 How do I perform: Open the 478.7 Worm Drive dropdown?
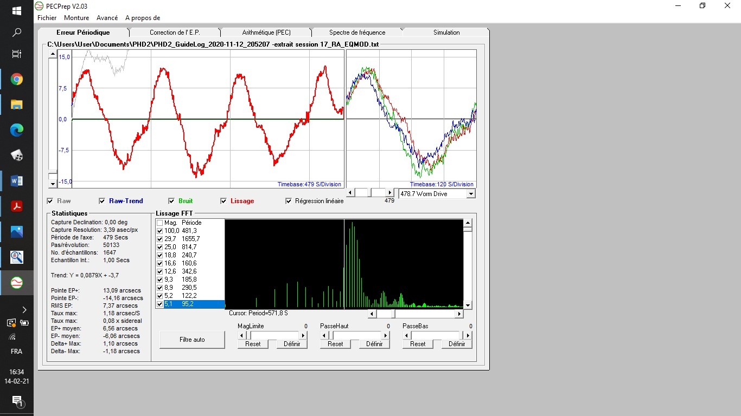[x=470, y=193]
